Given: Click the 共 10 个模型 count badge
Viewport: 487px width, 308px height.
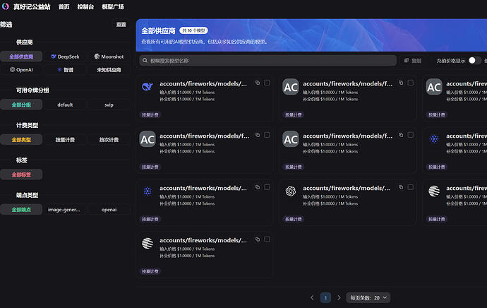Looking at the screenshot, I should pos(193,30).
